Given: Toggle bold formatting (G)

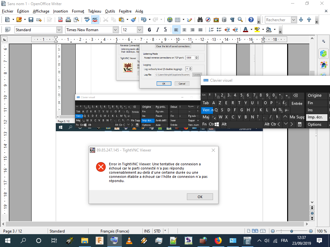Looking at the screenshot, I should point(150,30).
